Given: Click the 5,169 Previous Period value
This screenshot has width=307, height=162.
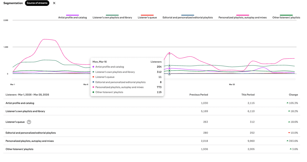Looking at the screenshot, I should 204,111.
